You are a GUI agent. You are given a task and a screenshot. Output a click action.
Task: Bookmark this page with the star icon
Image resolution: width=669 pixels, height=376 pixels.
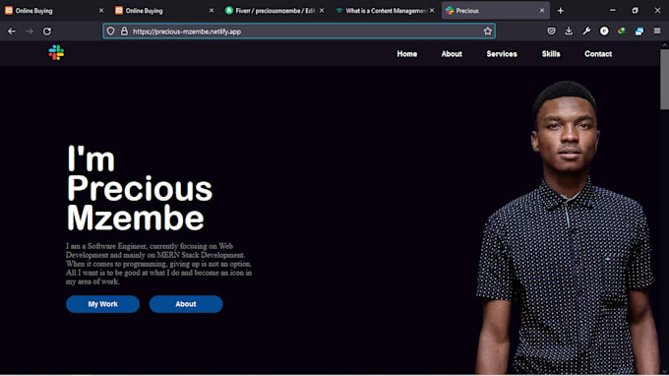pos(488,31)
